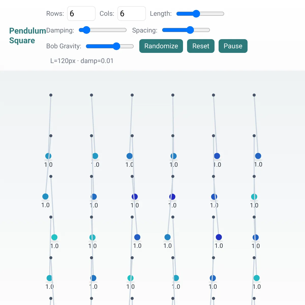Click the Rows number input field

pyautogui.click(x=81, y=13)
